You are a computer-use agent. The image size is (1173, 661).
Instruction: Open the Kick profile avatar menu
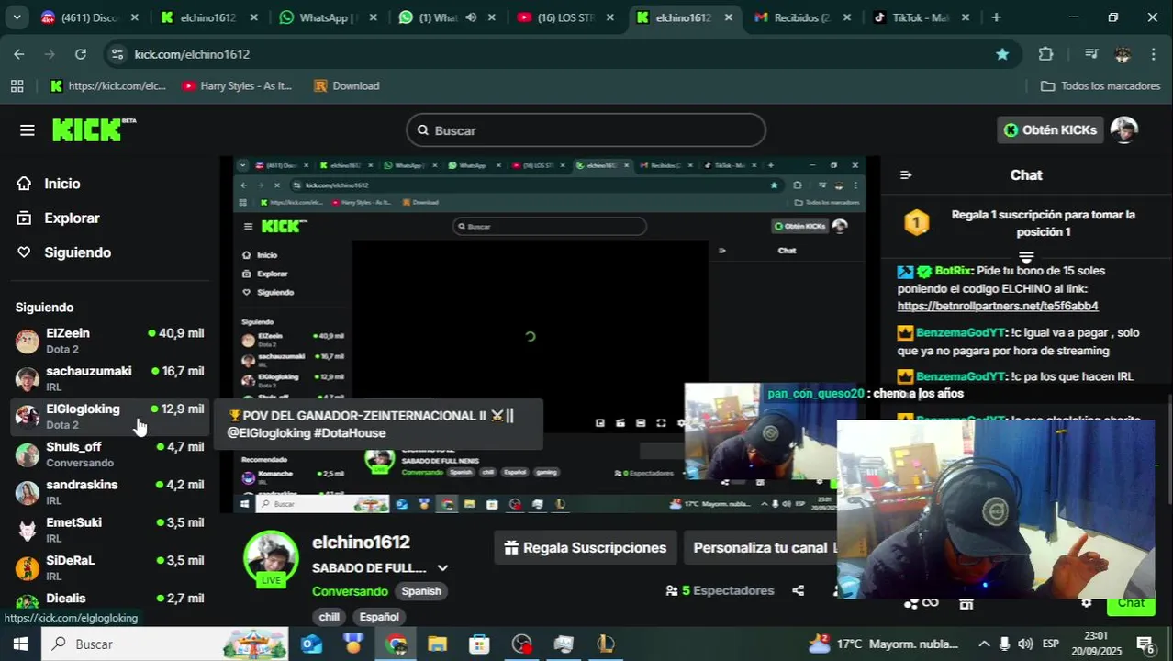click(1124, 130)
